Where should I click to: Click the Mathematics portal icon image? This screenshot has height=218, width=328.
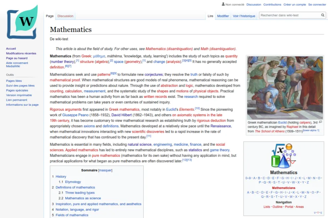[x=283, y=156]
